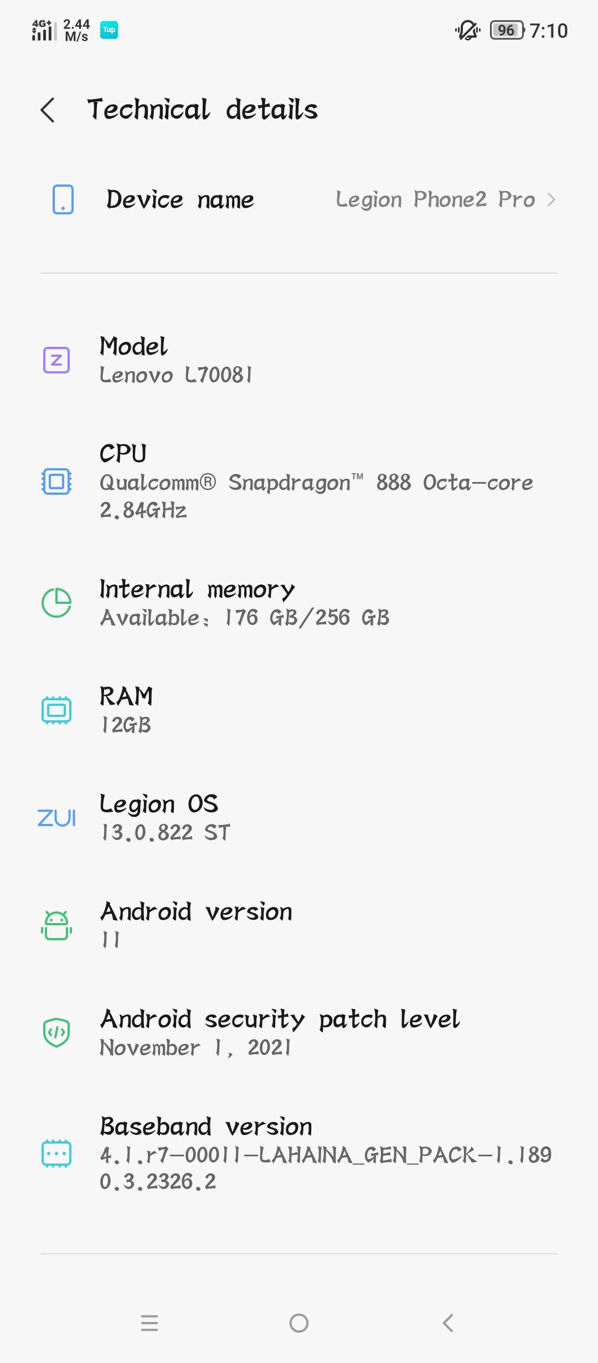Open Legion Phone2 Pro device name value
The height and width of the screenshot is (1363, 598).
(x=435, y=199)
